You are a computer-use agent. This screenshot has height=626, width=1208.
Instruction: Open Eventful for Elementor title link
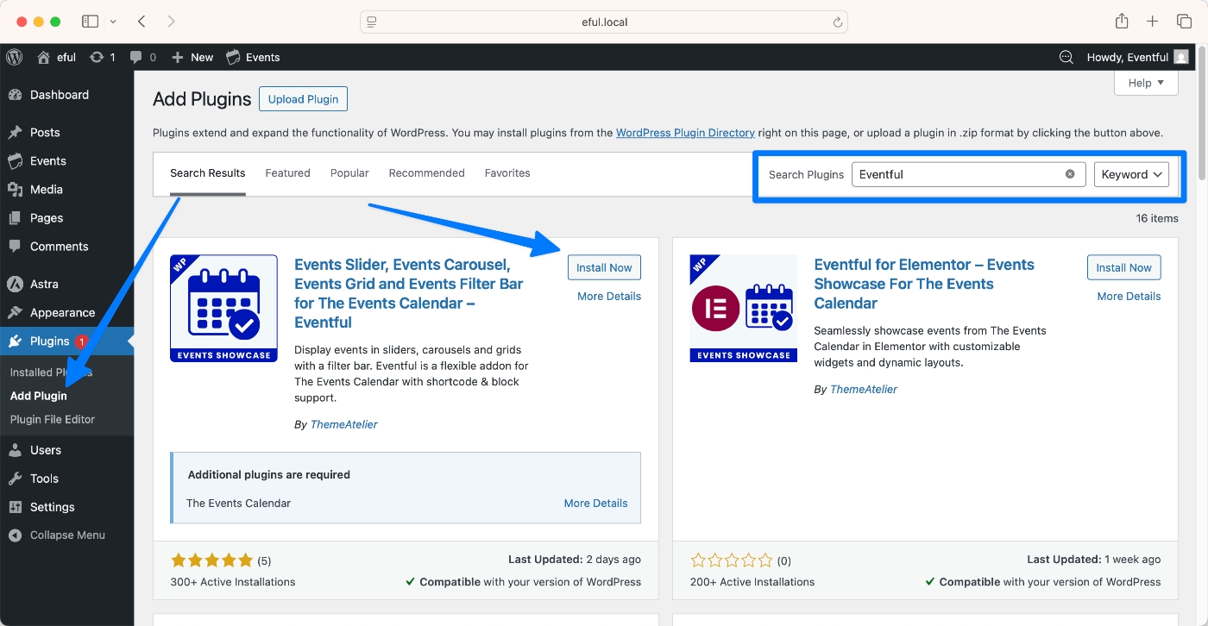click(924, 284)
